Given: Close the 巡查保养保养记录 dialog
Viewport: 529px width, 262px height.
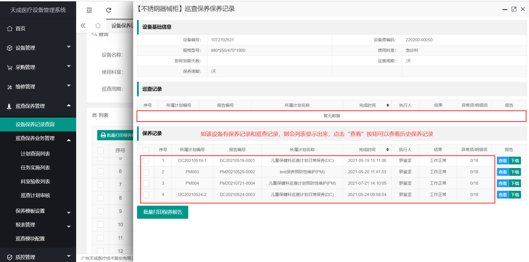Looking at the screenshot, I should coord(523,9).
